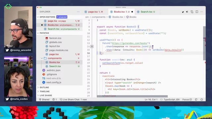Open page.tsx in the PATATAS tree

coord(54,54)
